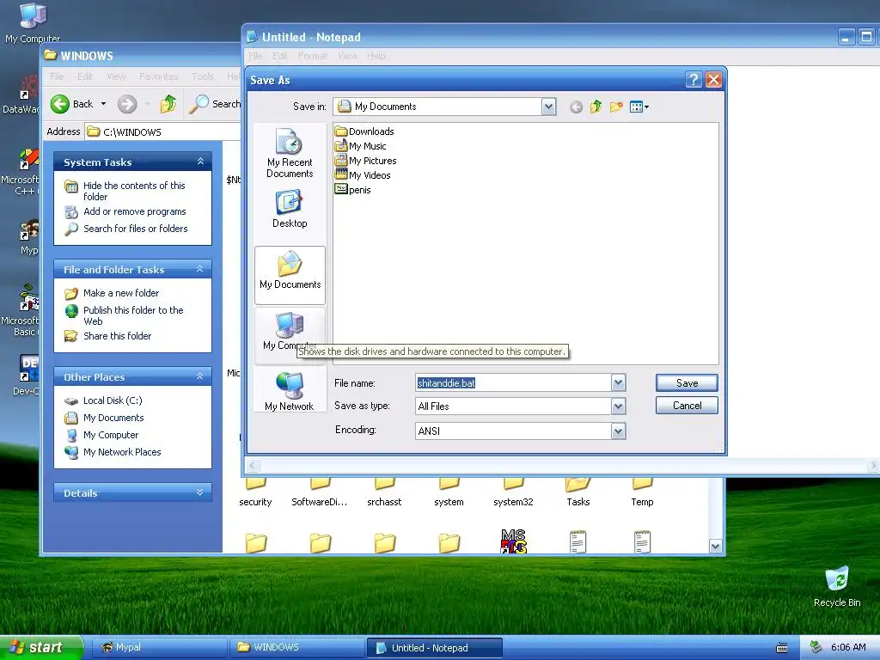The image size is (880, 660).
Task: Open My Network Places in Other Places
Action: click(x=122, y=452)
